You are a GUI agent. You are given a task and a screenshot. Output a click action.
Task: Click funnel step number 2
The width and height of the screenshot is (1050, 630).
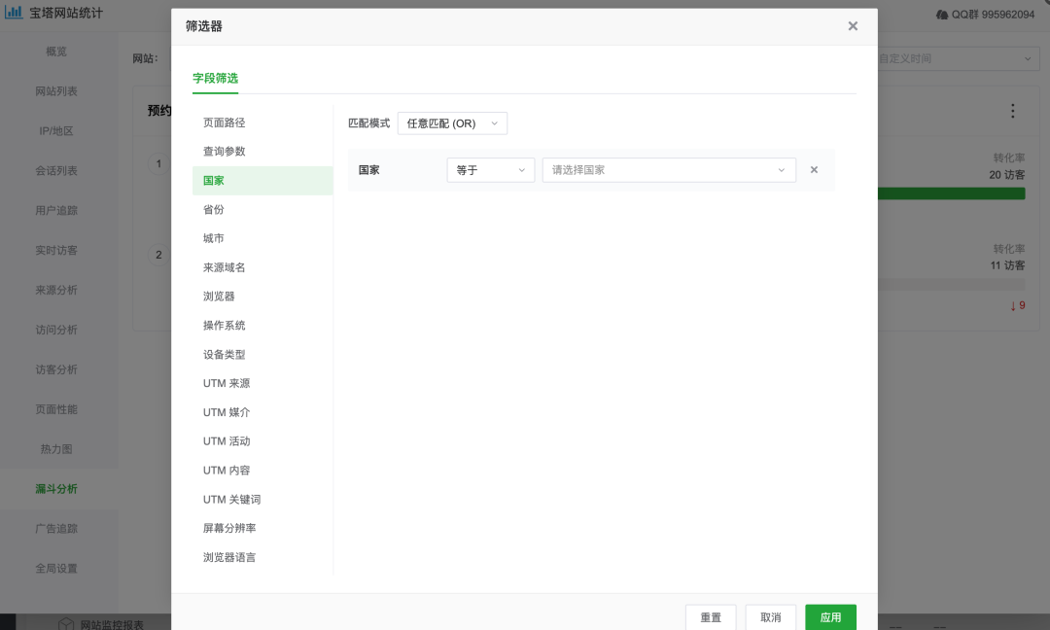158,255
